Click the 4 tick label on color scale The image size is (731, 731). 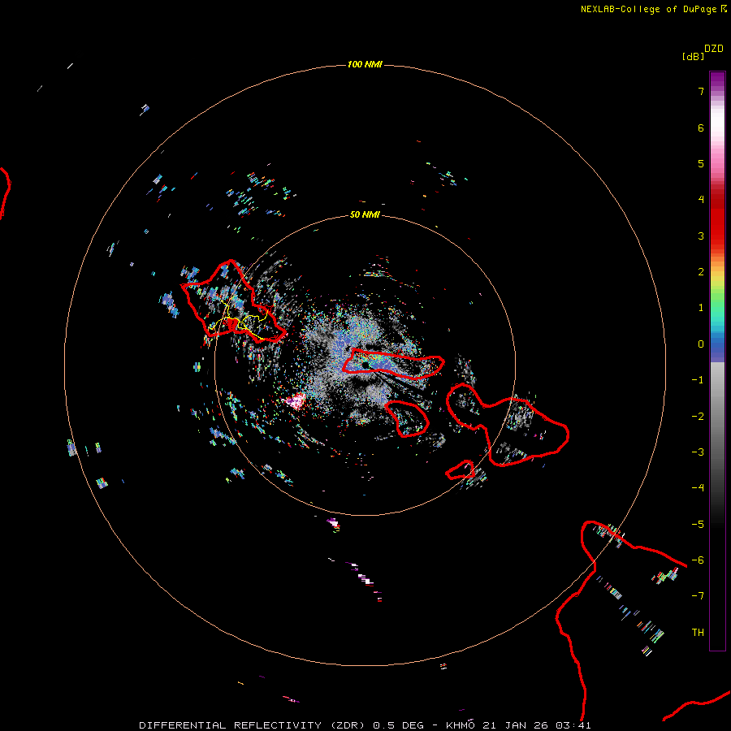tap(701, 200)
